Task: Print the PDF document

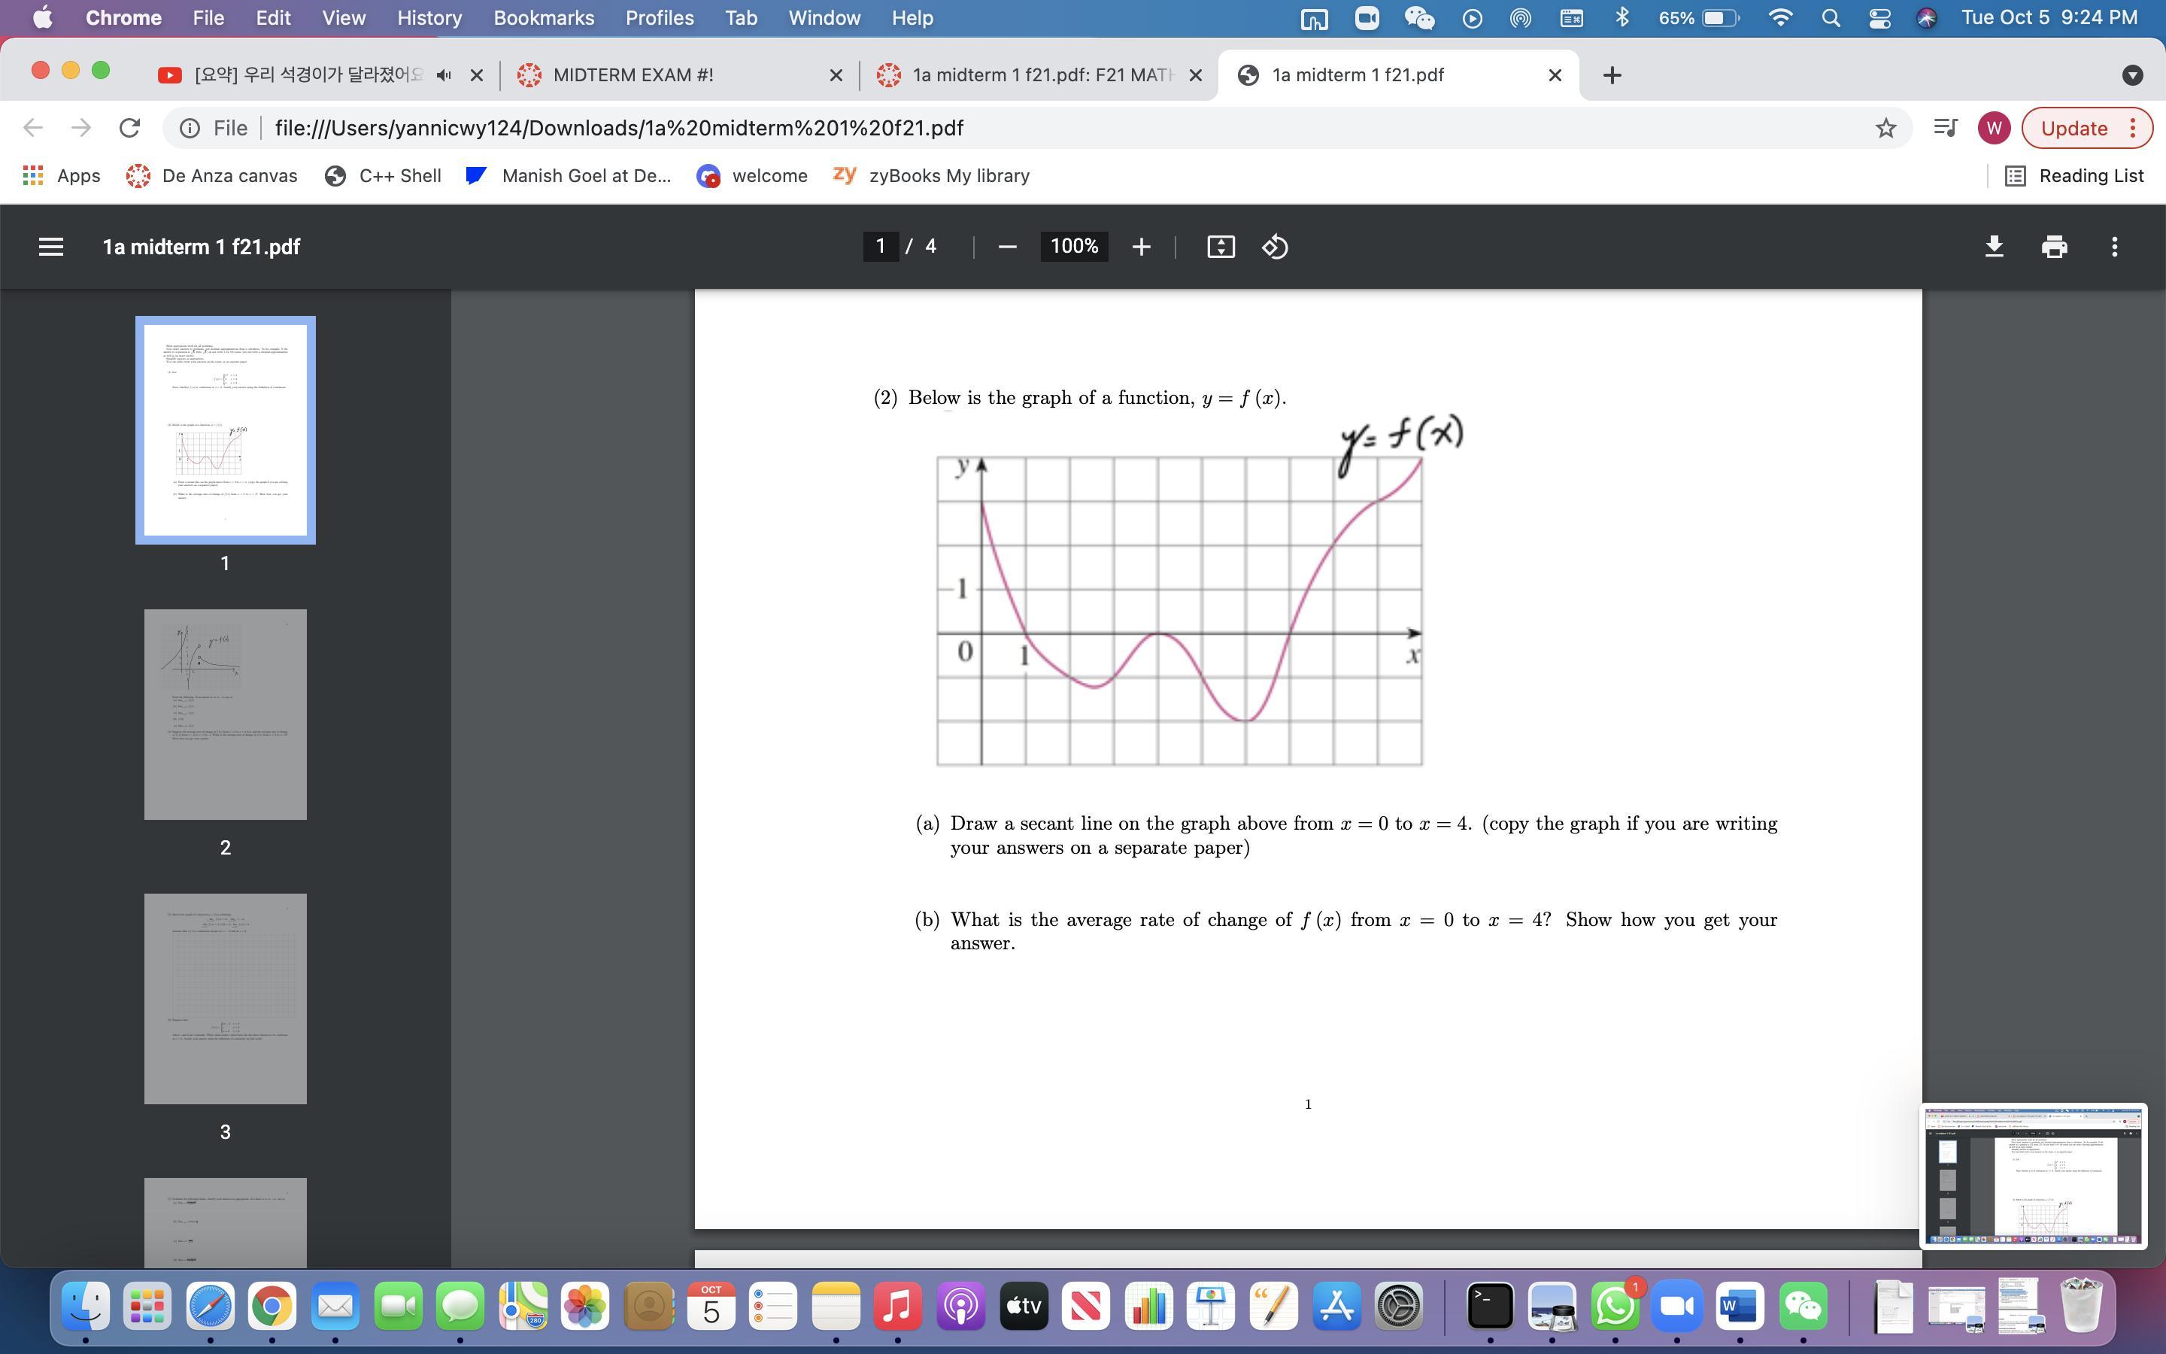Action: [2054, 246]
